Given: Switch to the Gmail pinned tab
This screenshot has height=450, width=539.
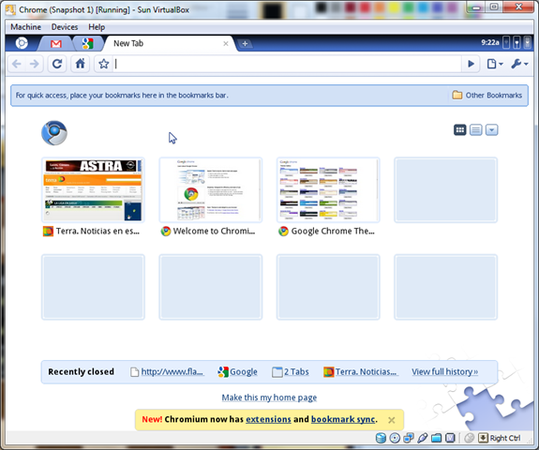Looking at the screenshot, I should (56, 44).
